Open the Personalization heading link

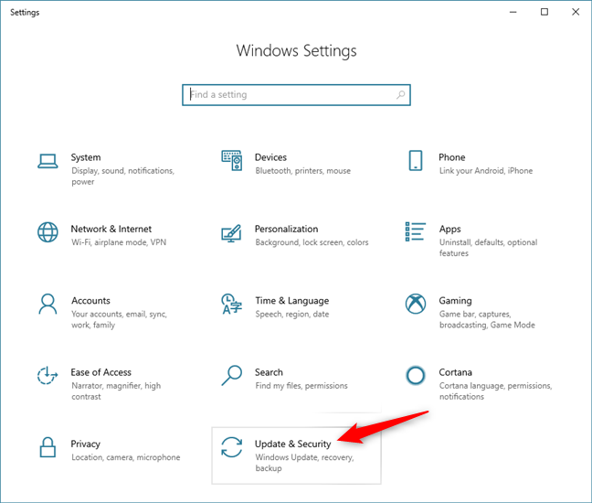point(286,230)
